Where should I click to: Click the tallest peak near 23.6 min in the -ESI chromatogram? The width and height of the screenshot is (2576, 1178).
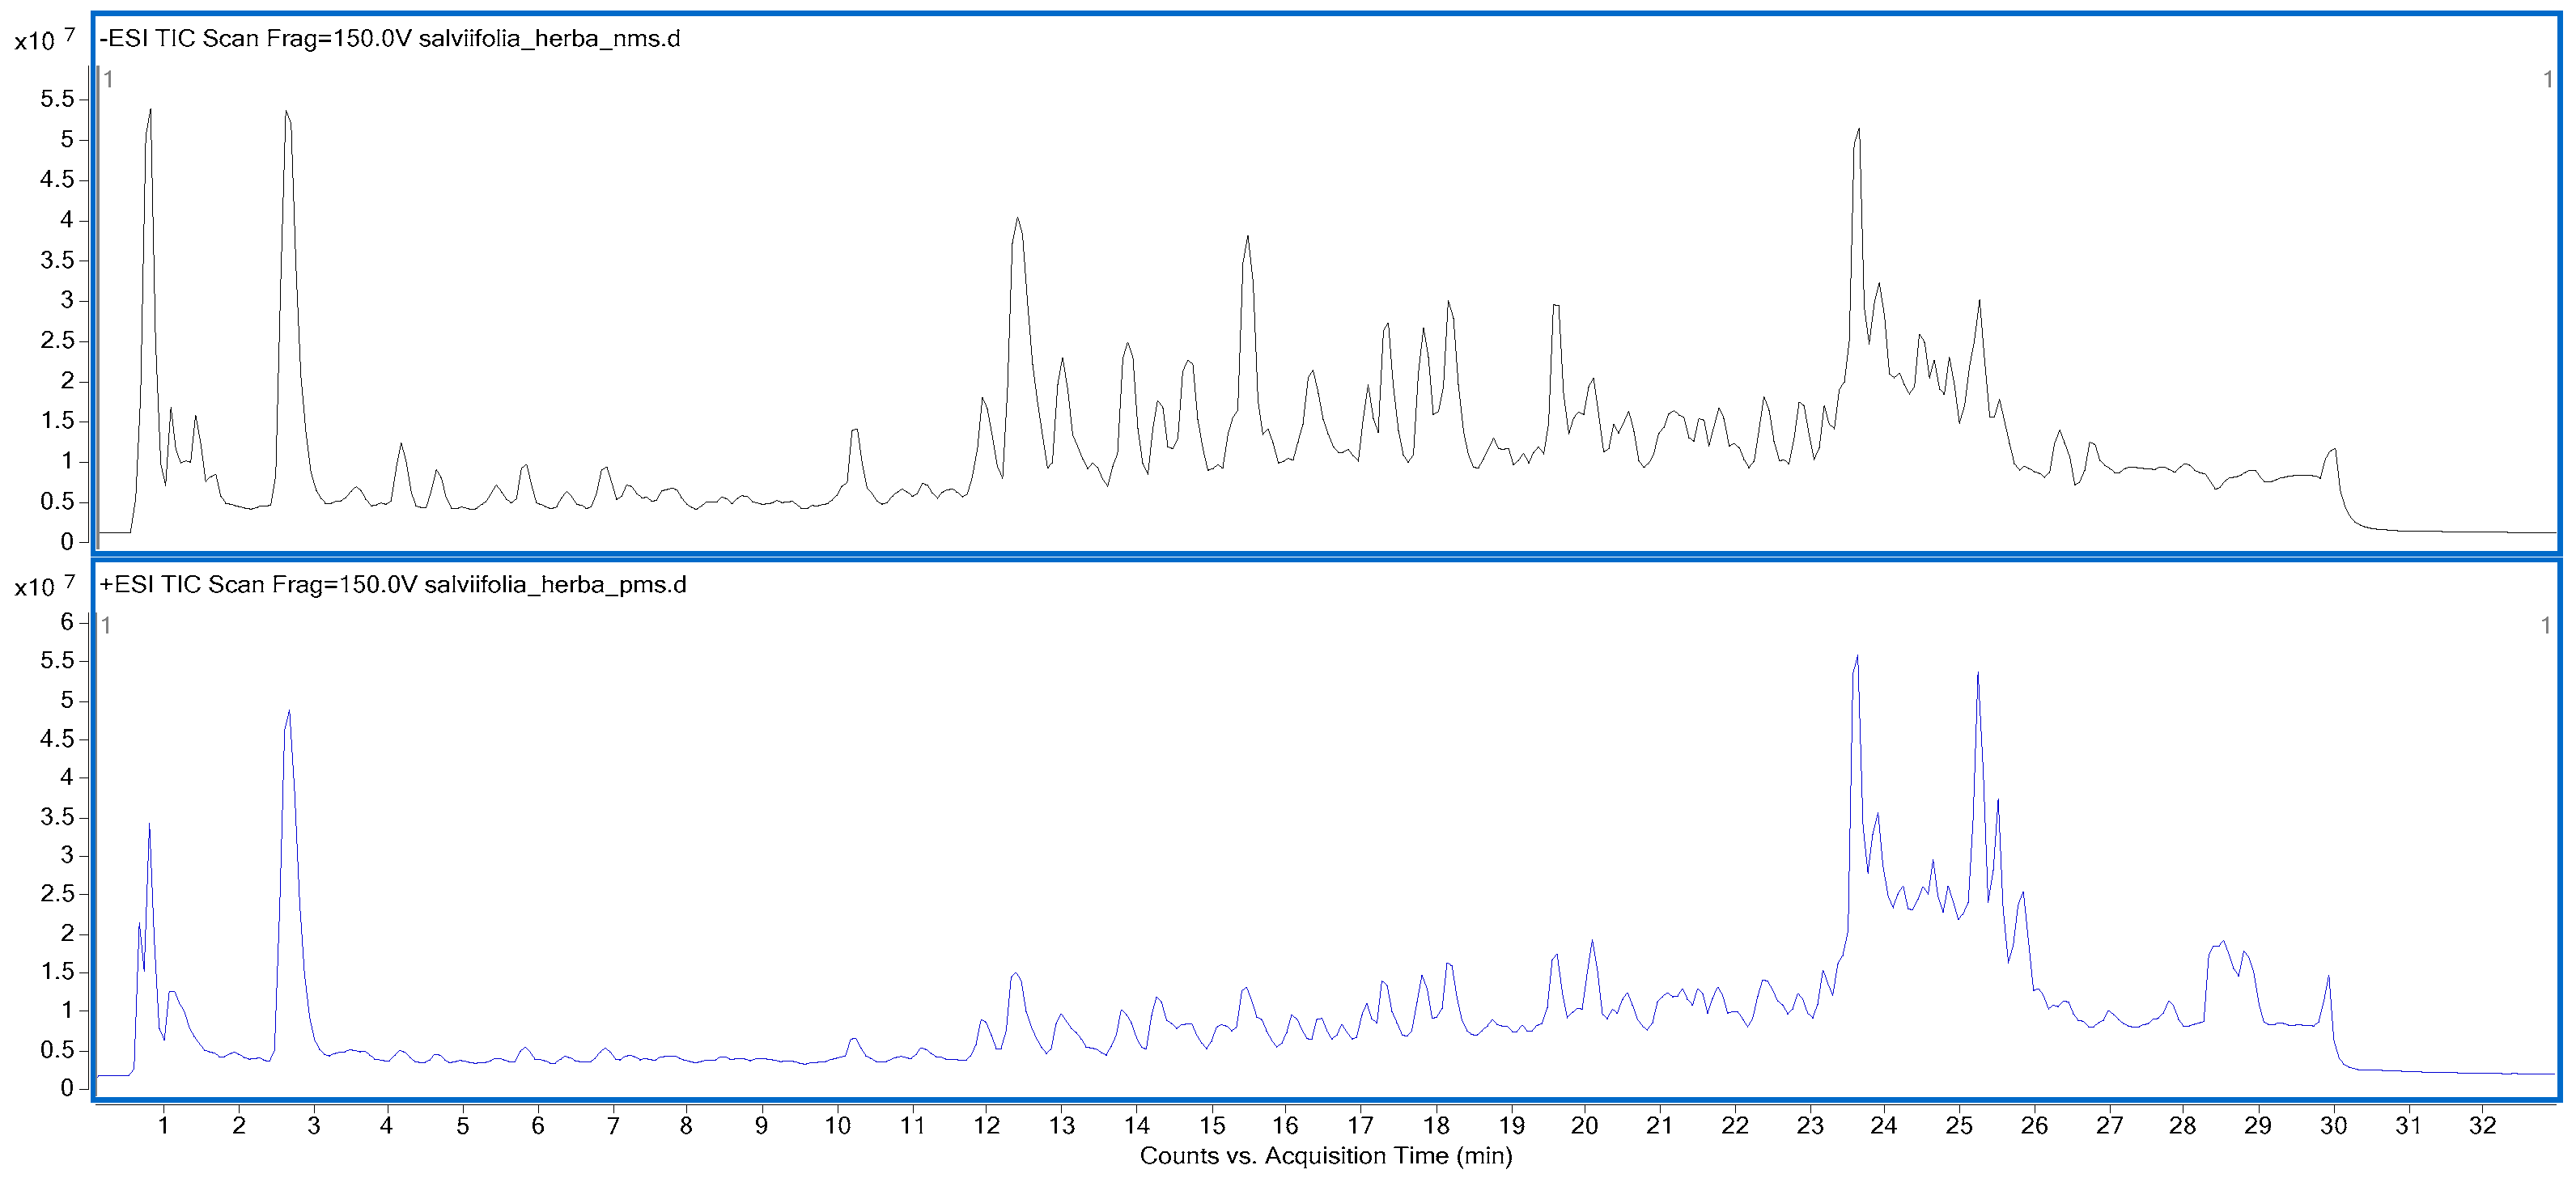pyautogui.click(x=1858, y=130)
